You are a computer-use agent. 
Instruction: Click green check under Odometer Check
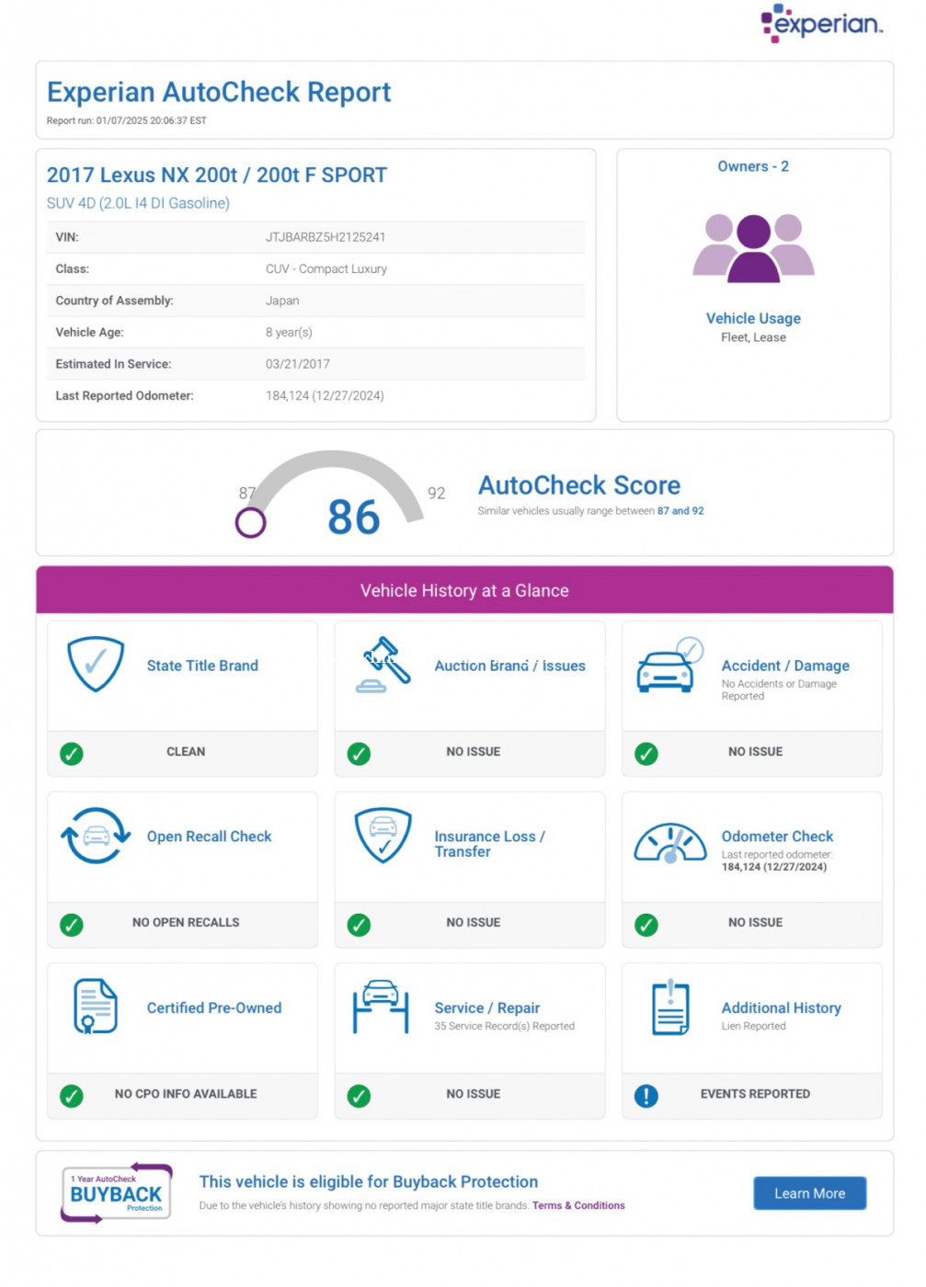(646, 925)
